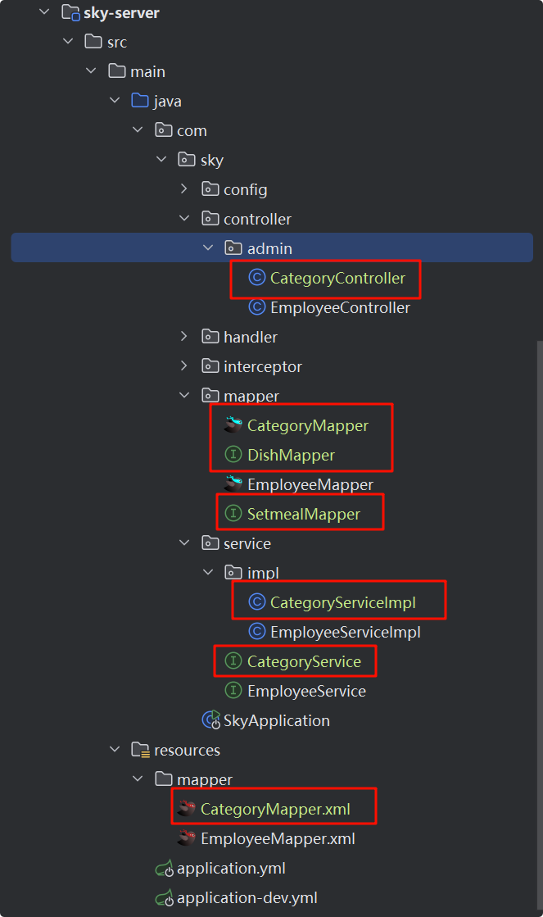Collapse the sky-server module node
The height and width of the screenshot is (917, 543).
(x=44, y=12)
